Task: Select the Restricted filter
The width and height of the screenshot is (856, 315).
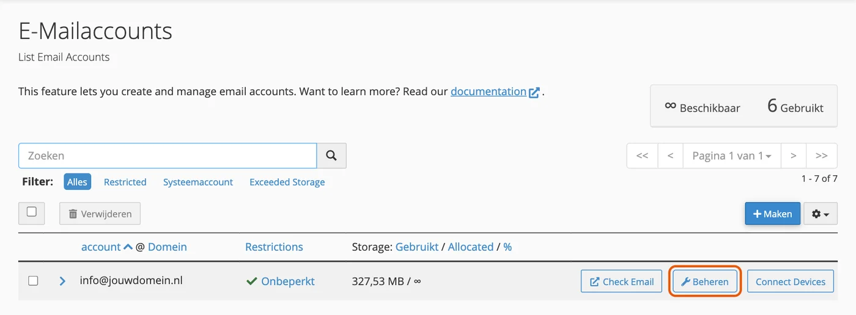Action: pos(125,182)
